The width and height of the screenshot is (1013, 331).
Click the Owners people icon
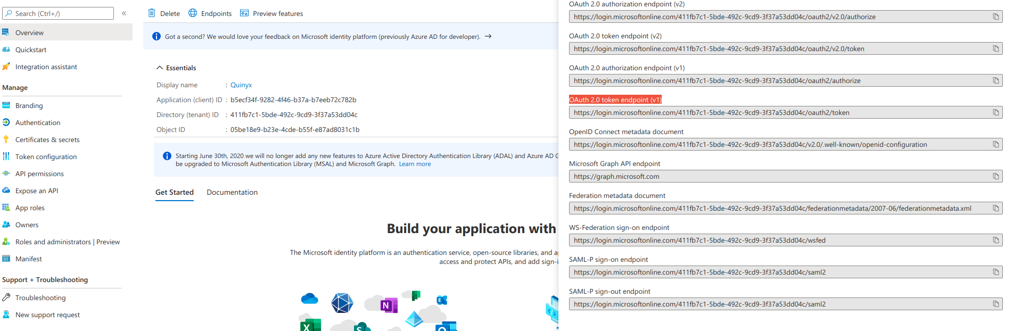click(6, 225)
